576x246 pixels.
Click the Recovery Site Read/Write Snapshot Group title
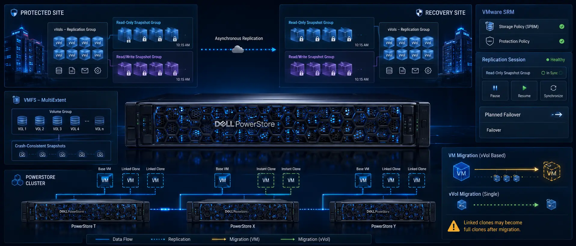click(x=311, y=57)
